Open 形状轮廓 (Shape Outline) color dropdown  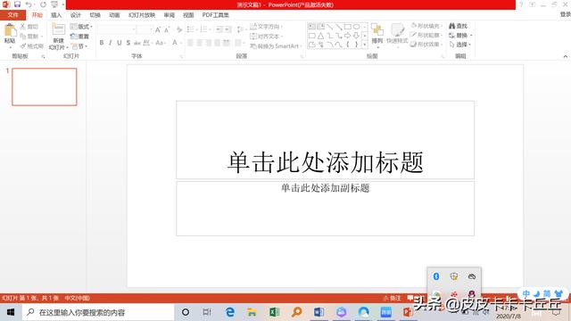point(426,35)
